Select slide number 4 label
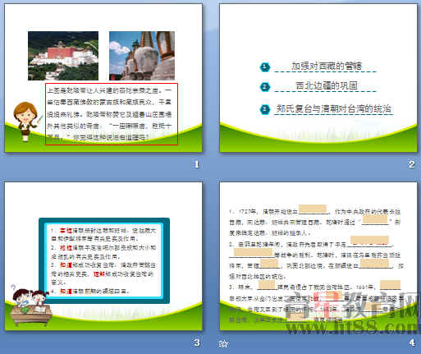The height and width of the screenshot is (354, 421). click(x=412, y=343)
